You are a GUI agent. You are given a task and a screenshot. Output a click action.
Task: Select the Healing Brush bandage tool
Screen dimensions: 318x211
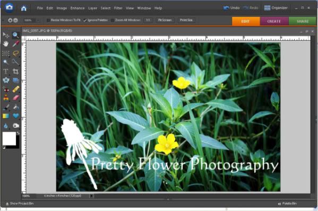[15, 89]
